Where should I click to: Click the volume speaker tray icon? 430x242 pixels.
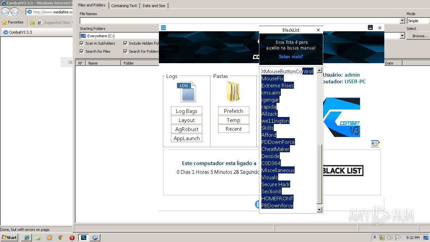(x=390, y=238)
